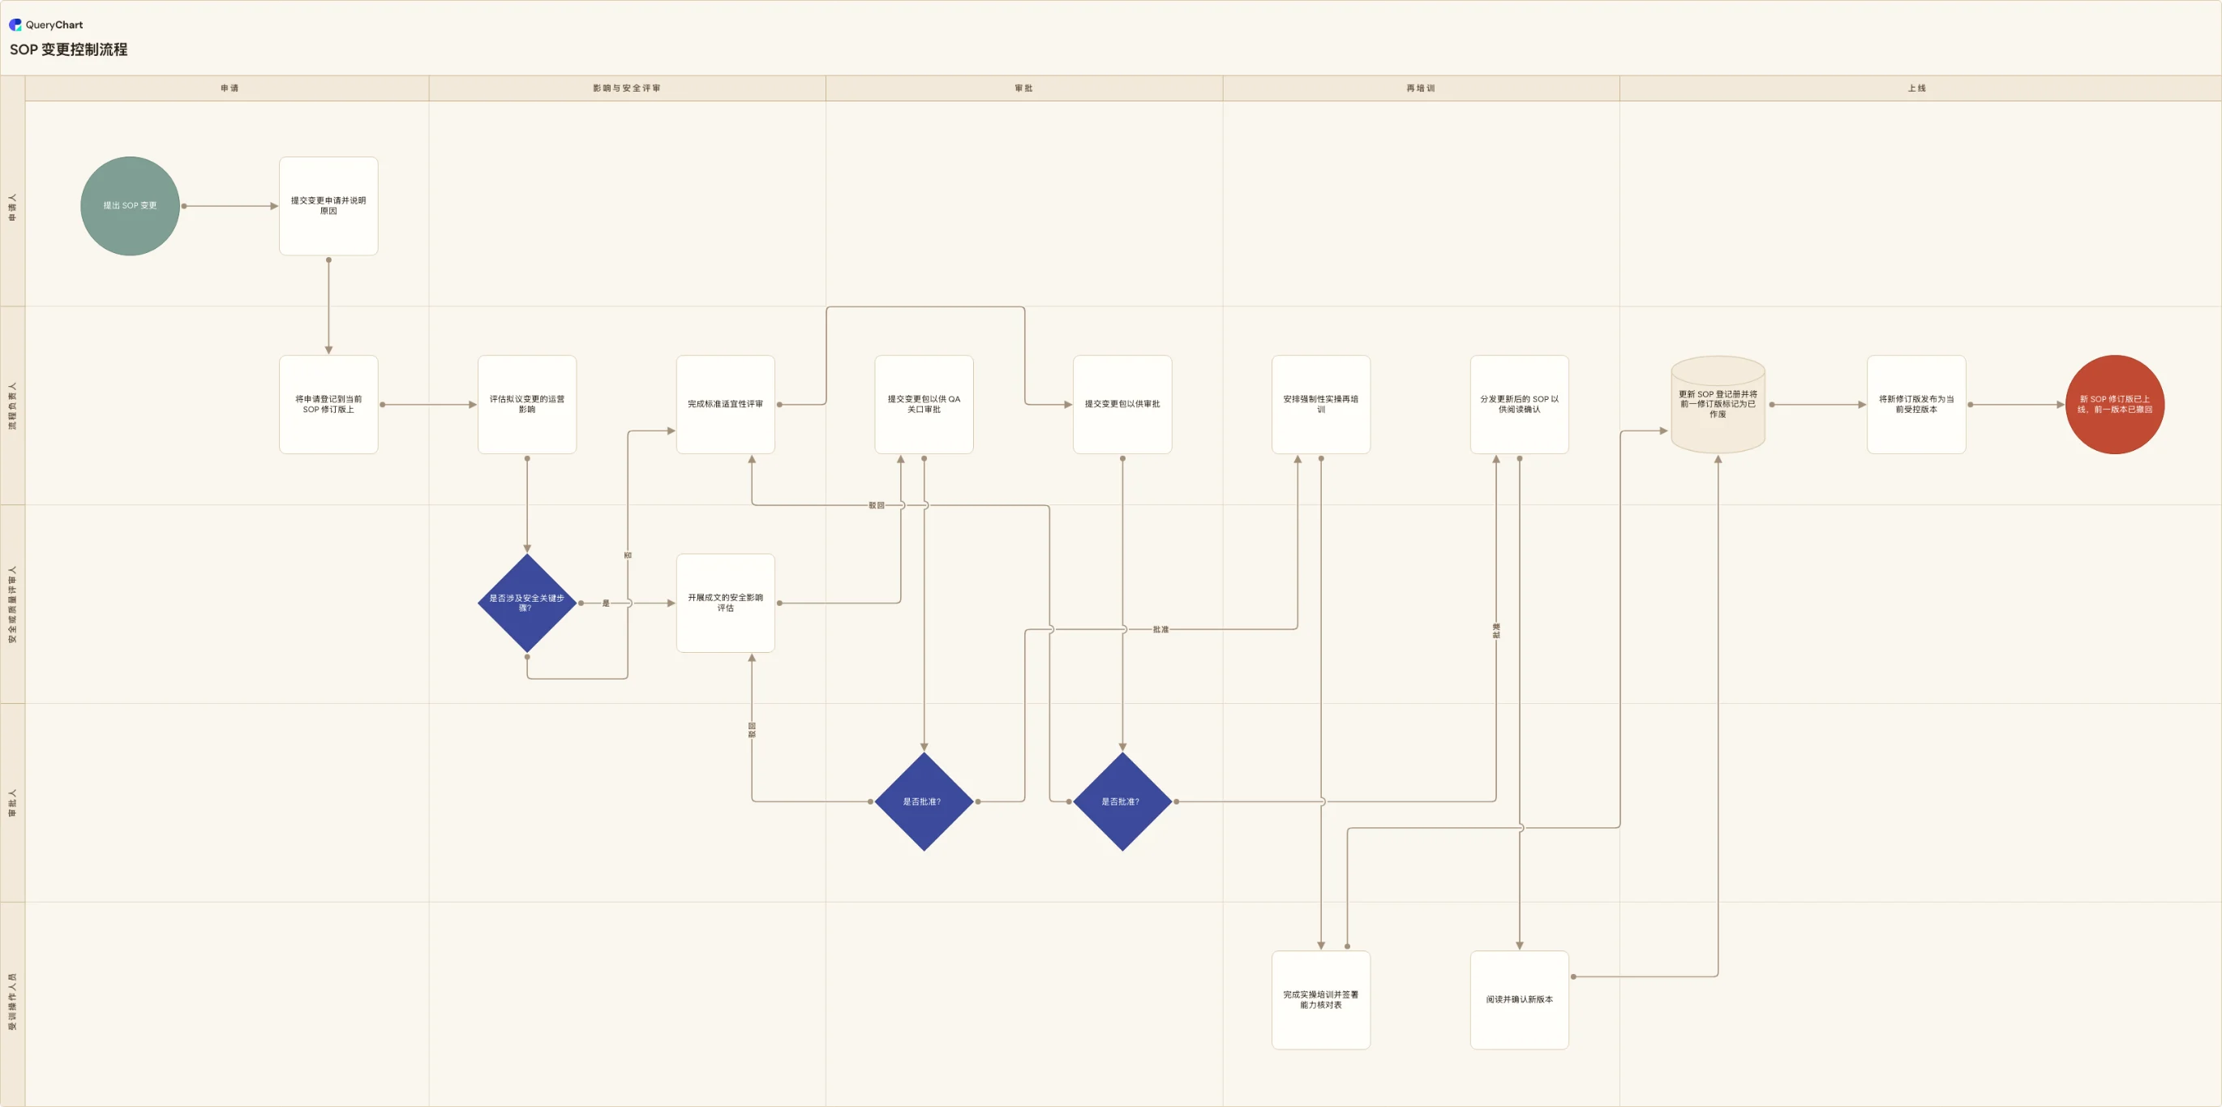The height and width of the screenshot is (1107, 2222).
Task: Click the 安全或质量评审人 swimlane row label
Action: tap(13, 604)
